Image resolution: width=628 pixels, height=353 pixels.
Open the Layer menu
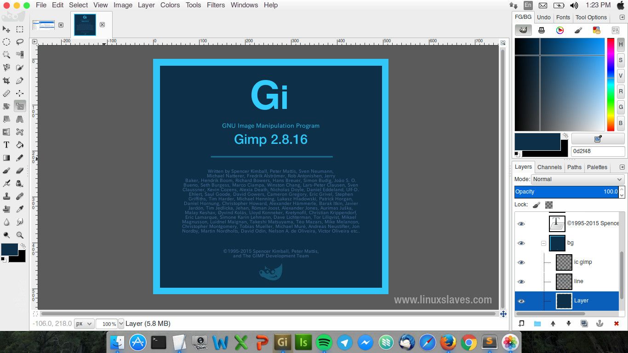146,5
